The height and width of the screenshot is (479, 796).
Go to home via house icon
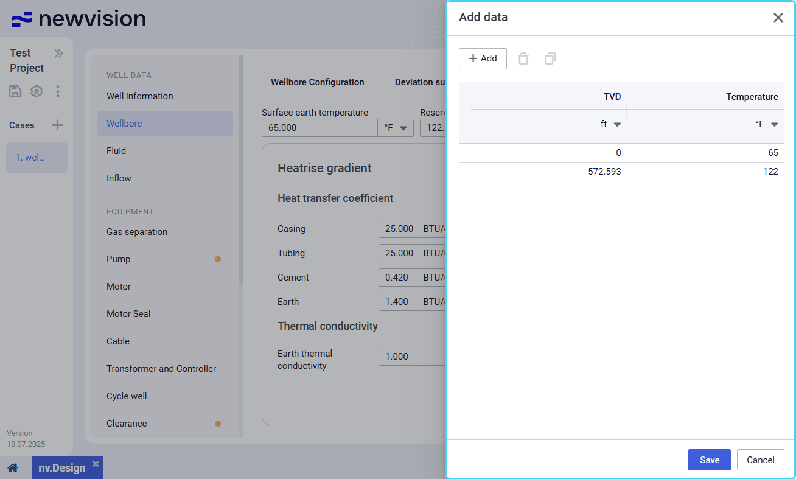tap(13, 468)
